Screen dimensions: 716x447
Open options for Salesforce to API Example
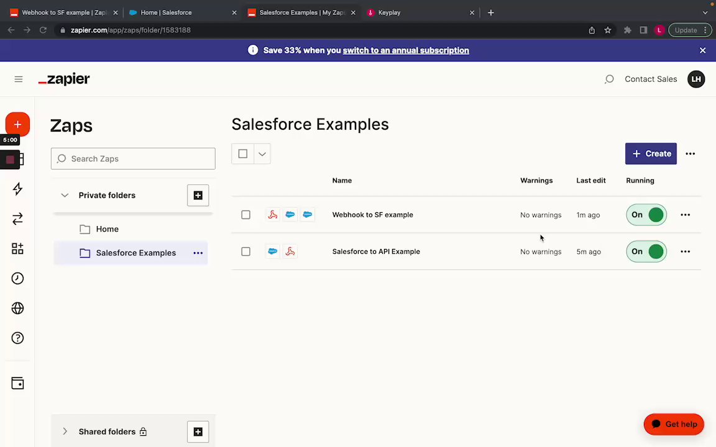[x=685, y=251]
